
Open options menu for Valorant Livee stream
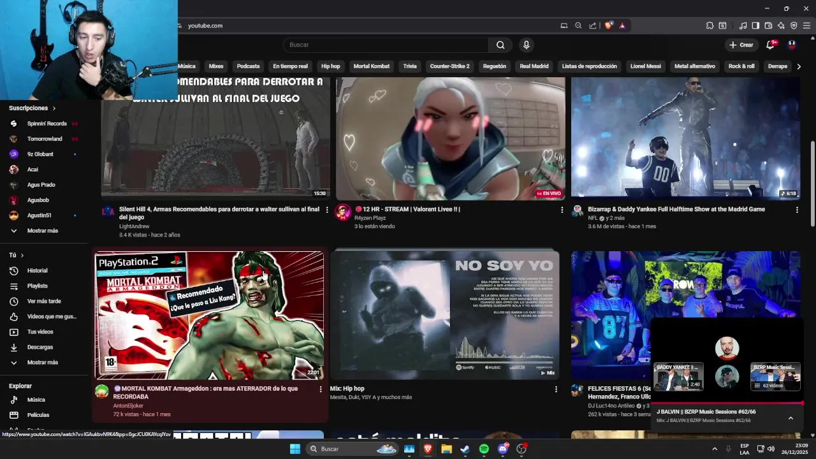click(562, 210)
